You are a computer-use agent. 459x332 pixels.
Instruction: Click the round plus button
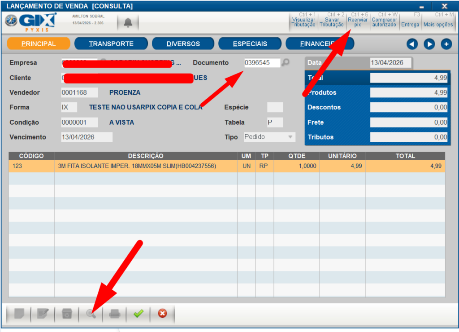[446, 44]
